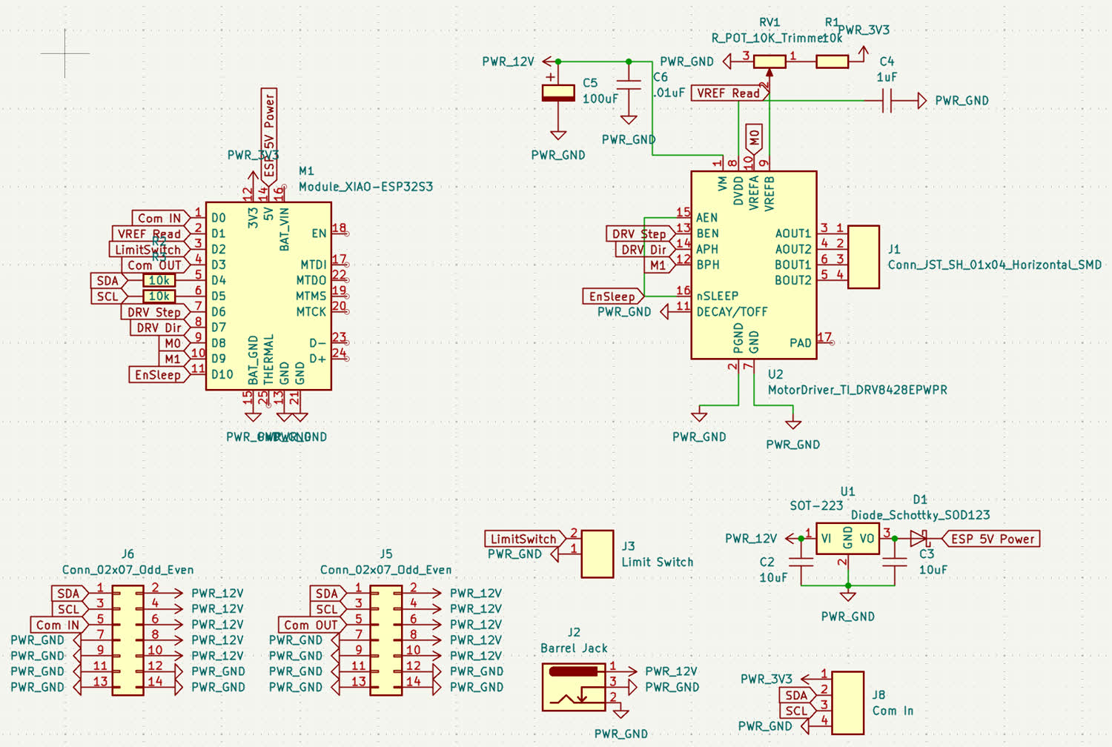This screenshot has height=747, width=1112.
Task: Click the VREF Read label below RV1
Action: coord(728,93)
